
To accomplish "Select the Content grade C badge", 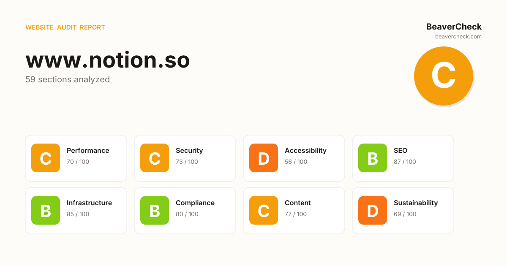I will pos(264,210).
